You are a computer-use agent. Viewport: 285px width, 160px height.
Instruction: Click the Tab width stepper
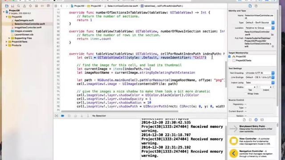coord(257,87)
